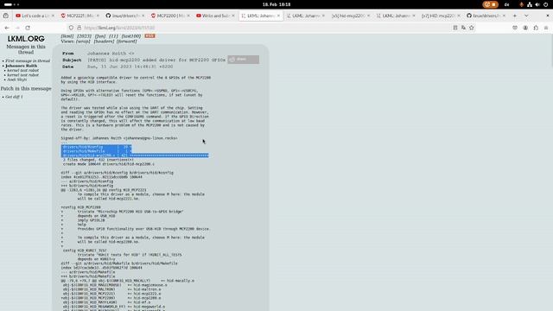Open the 'Get diff 1' patch link
The image size is (553, 311).
[x=14, y=97]
